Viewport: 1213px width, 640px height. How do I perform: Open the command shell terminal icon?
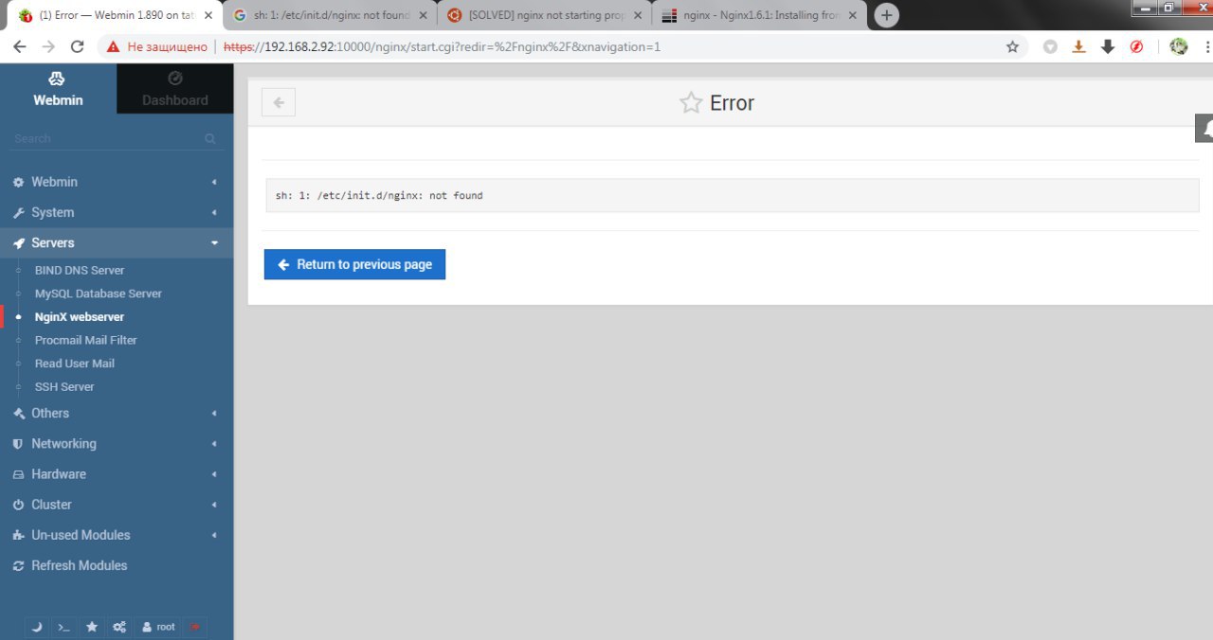pos(64,627)
